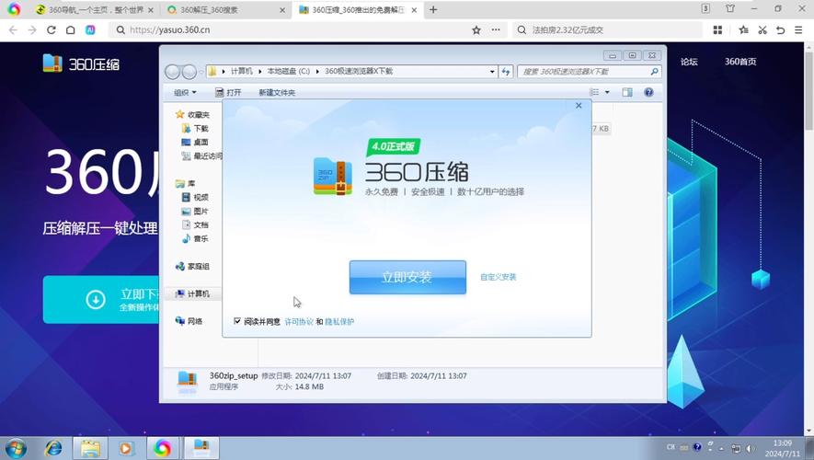Open Internet Explorer from taskbar
The height and width of the screenshot is (460, 814).
53,448
